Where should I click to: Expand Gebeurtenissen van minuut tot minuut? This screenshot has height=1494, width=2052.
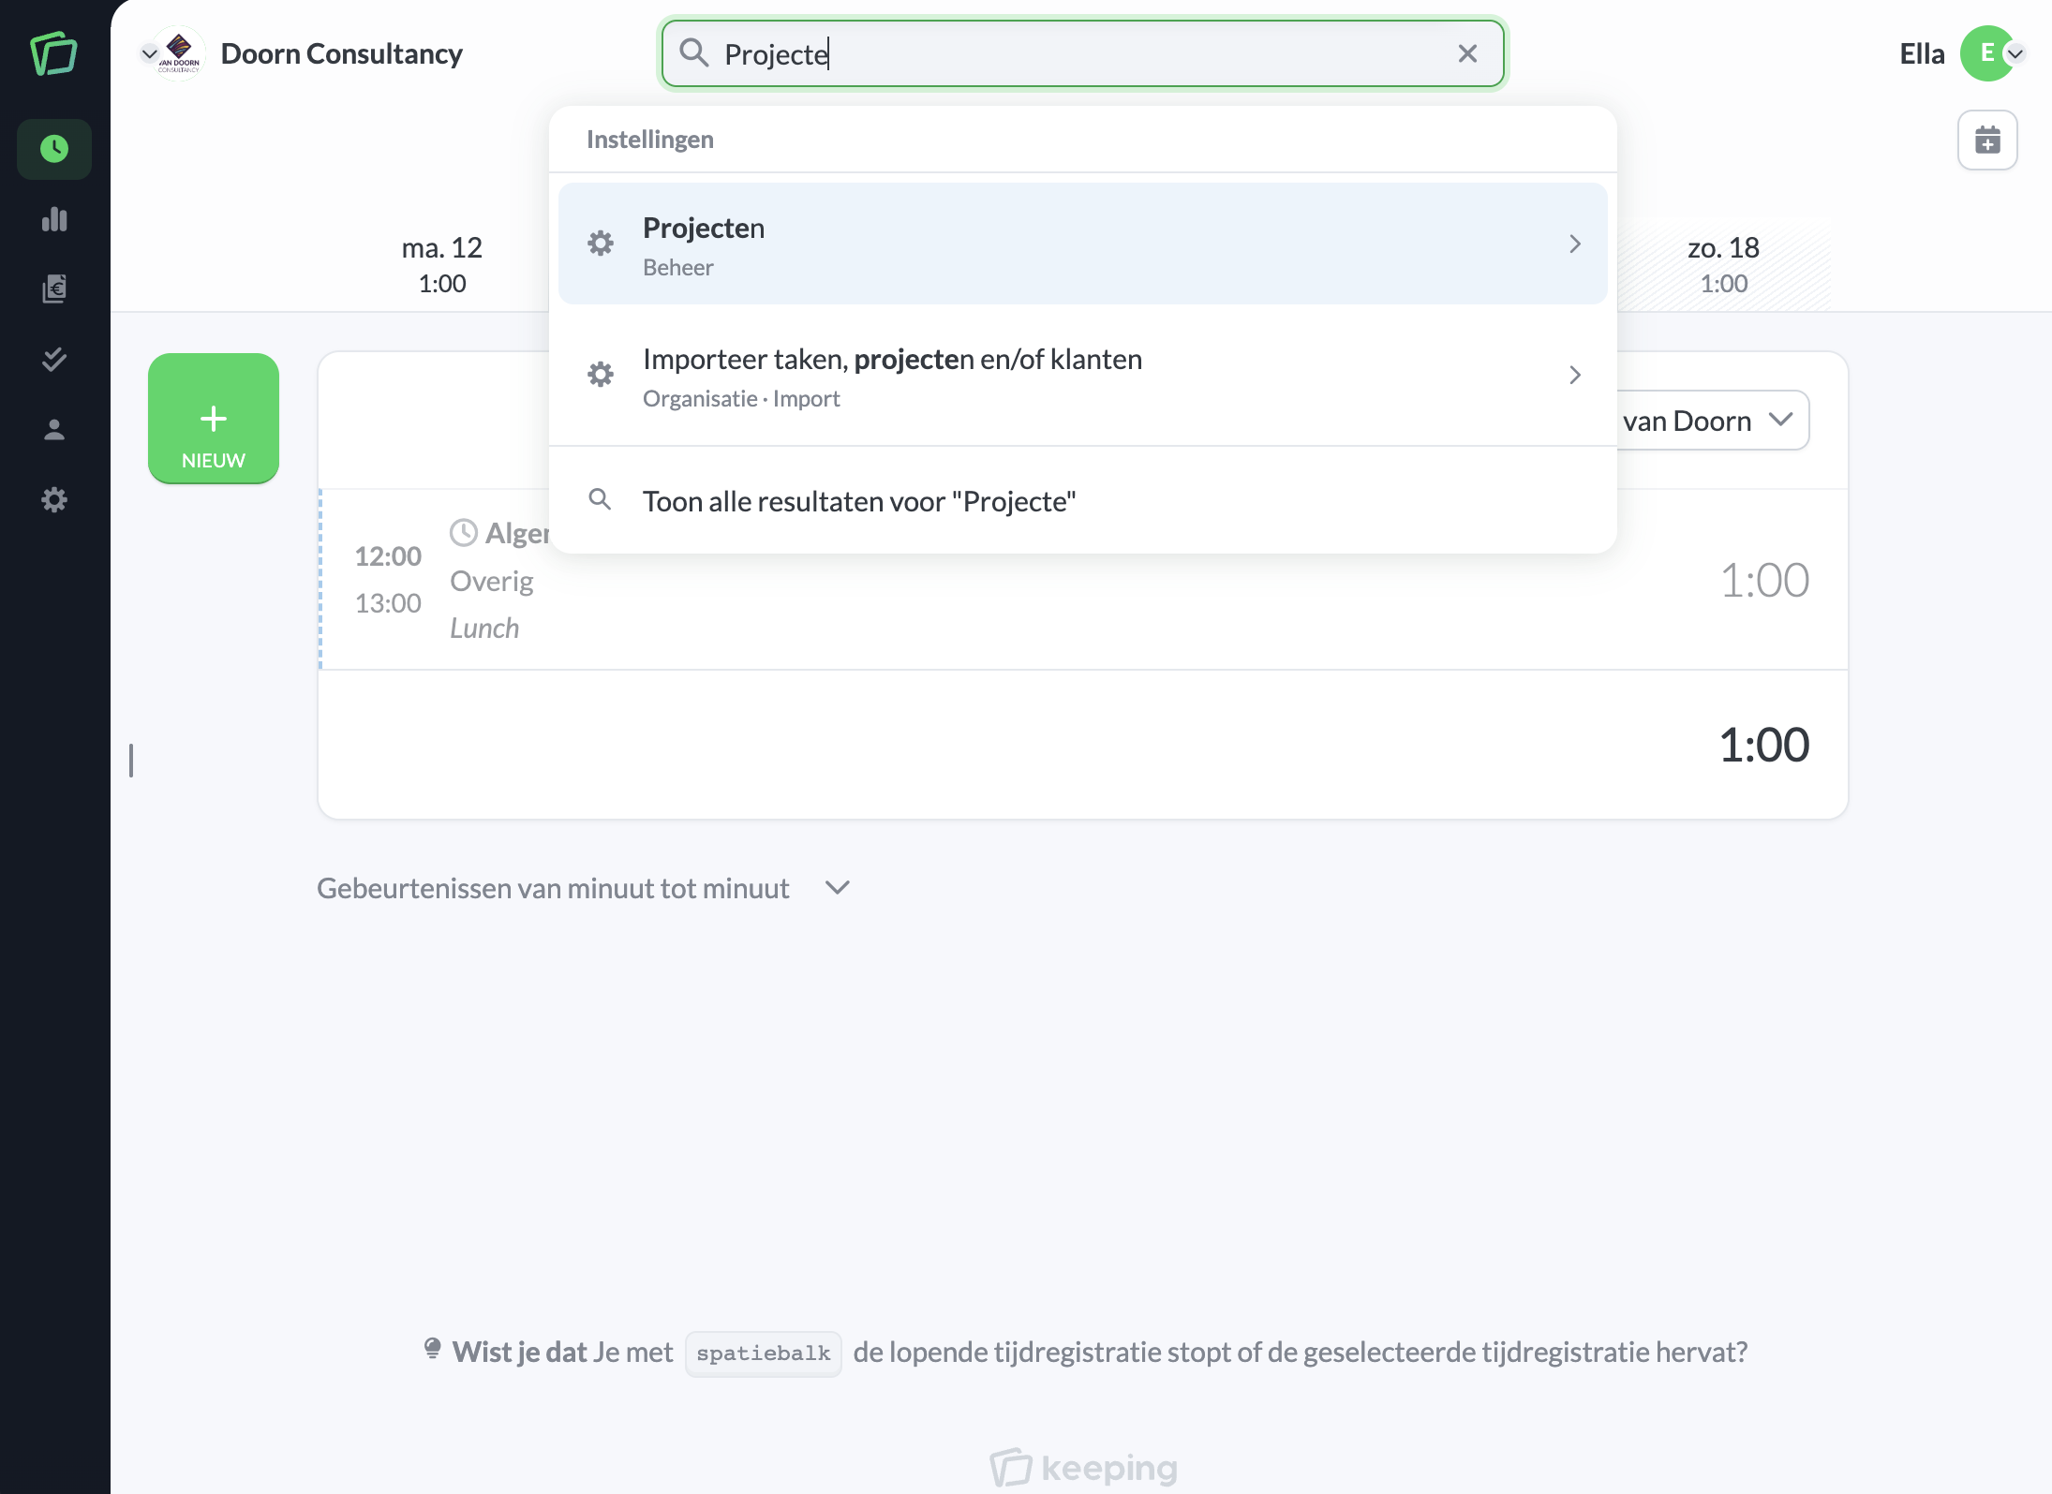click(x=583, y=888)
